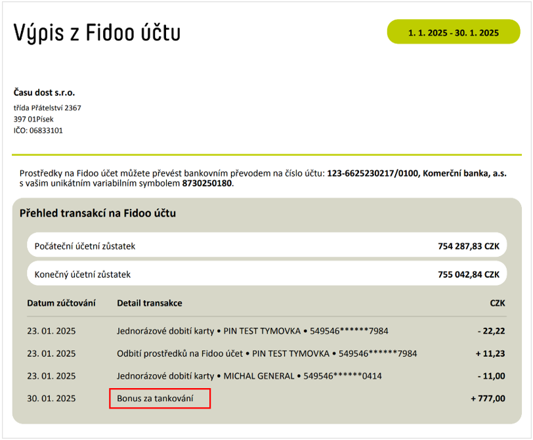This screenshot has width=533, height=440.
Task: Click the amount + 777,00
Action: 488,399
